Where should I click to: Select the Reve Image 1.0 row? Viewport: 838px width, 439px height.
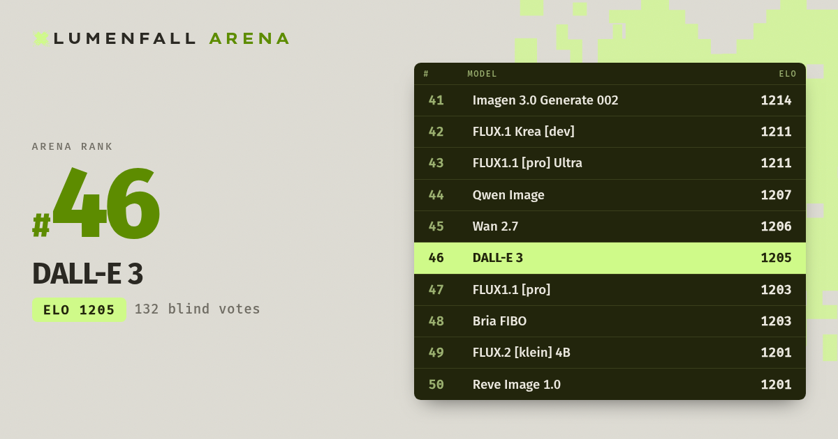coord(610,385)
